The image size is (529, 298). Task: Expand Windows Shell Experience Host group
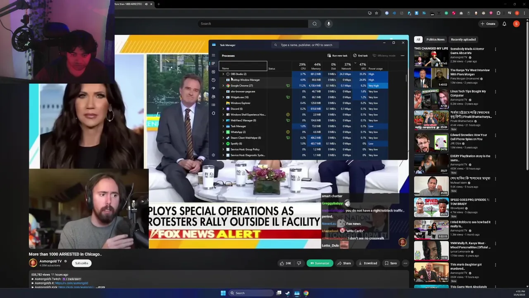click(x=223, y=115)
